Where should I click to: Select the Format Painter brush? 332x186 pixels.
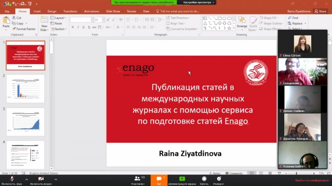pos(14,29)
